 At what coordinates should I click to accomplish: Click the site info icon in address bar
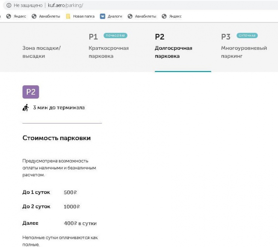(x=8, y=5)
